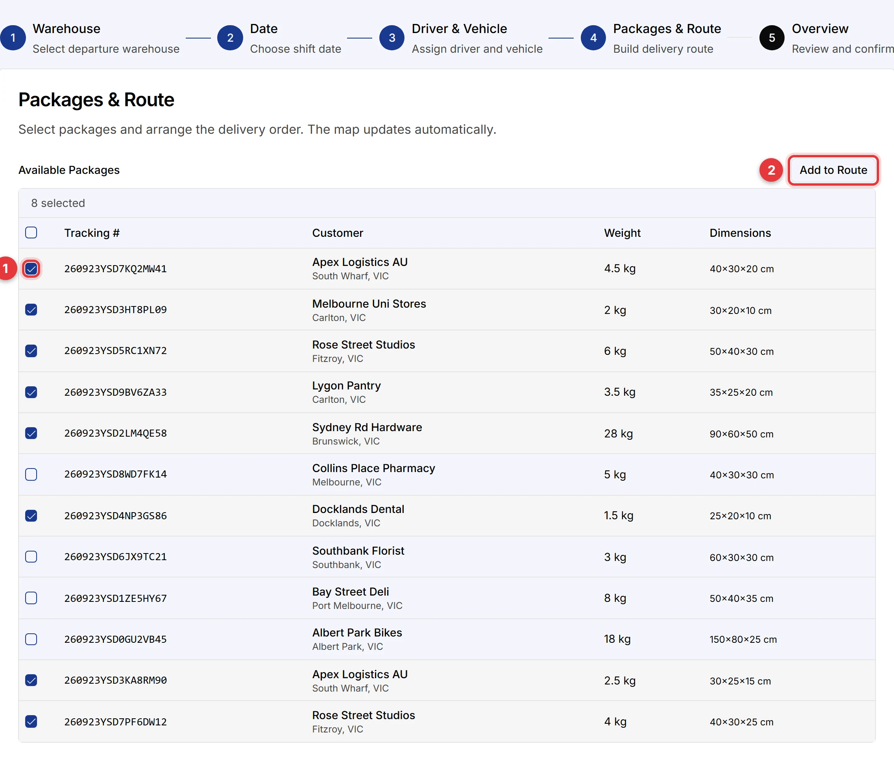Click the 90×60×50 cm dimensions value
The height and width of the screenshot is (760, 894).
pyautogui.click(x=741, y=434)
